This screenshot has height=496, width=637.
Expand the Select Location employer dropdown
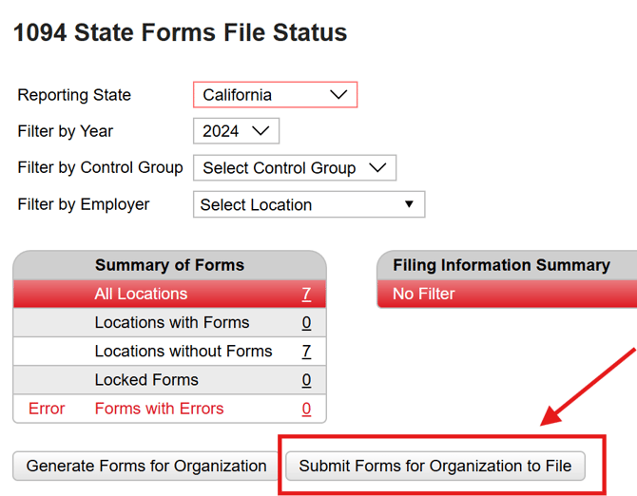308,204
